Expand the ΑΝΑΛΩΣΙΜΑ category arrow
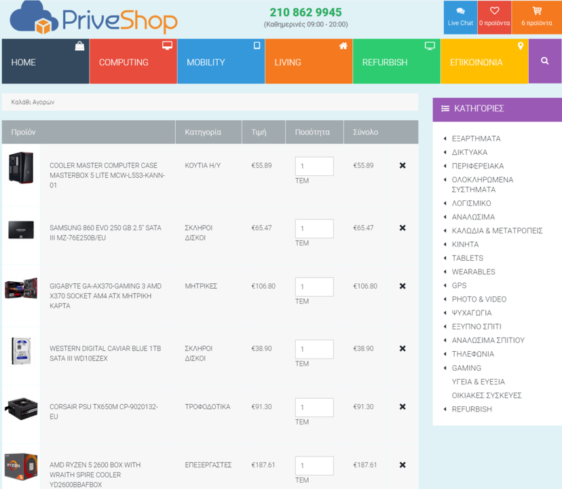 click(445, 217)
